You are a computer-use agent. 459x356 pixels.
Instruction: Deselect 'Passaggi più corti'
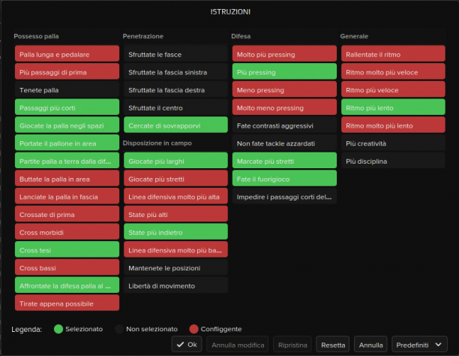[x=67, y=107]
